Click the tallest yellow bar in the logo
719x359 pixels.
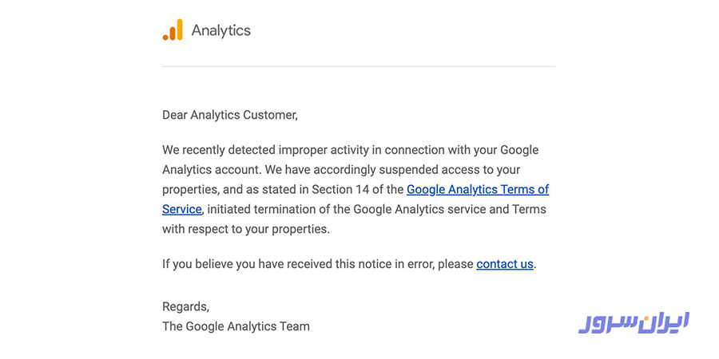click(179, 30)
